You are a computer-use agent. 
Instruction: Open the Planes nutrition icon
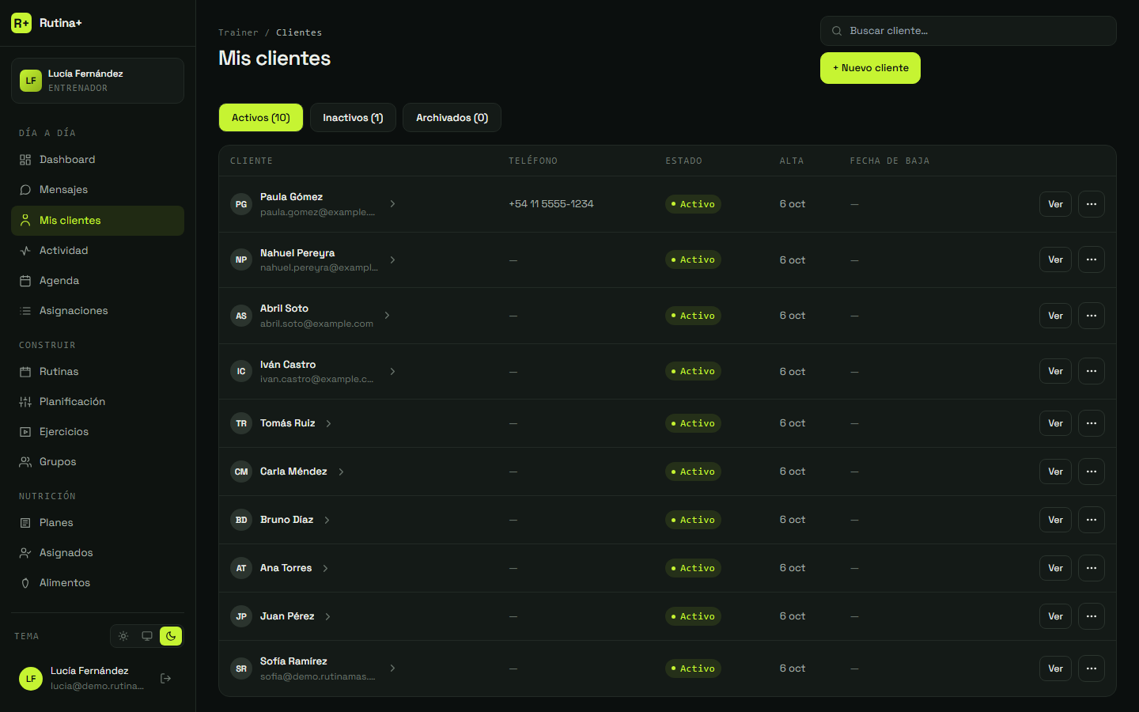coord(25,523)
